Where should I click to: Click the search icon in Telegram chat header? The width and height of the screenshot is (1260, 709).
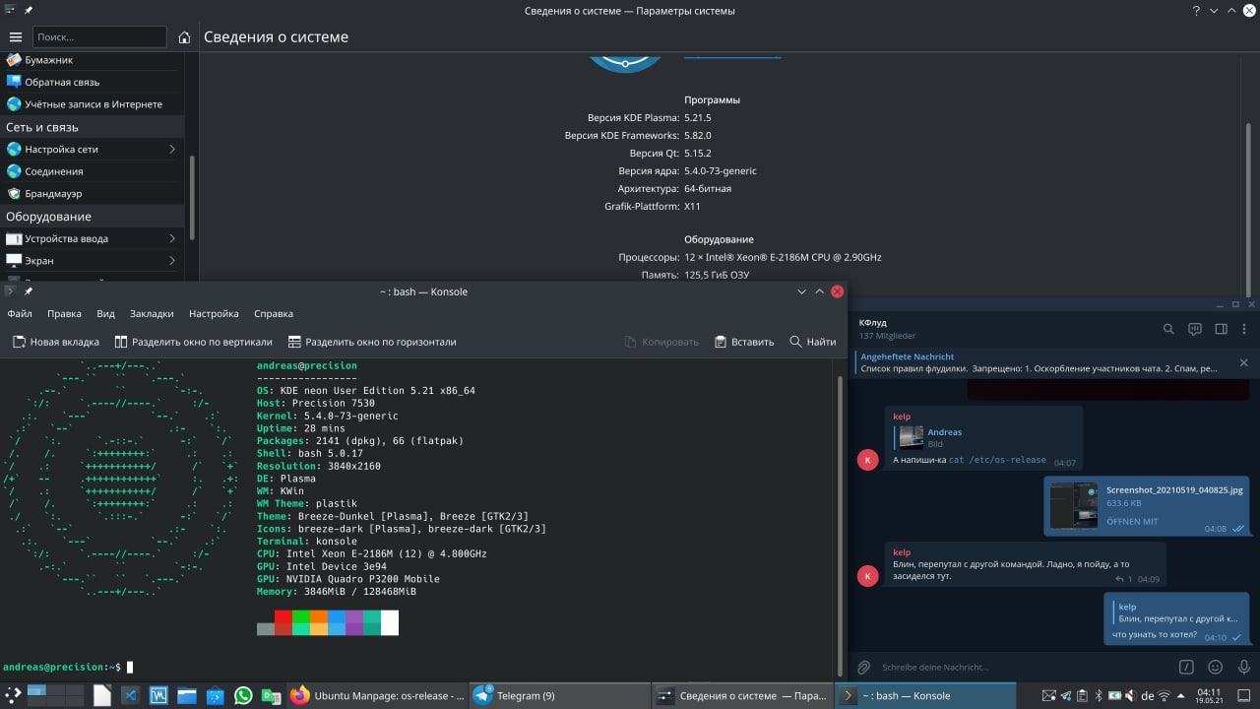(1168, 329)
